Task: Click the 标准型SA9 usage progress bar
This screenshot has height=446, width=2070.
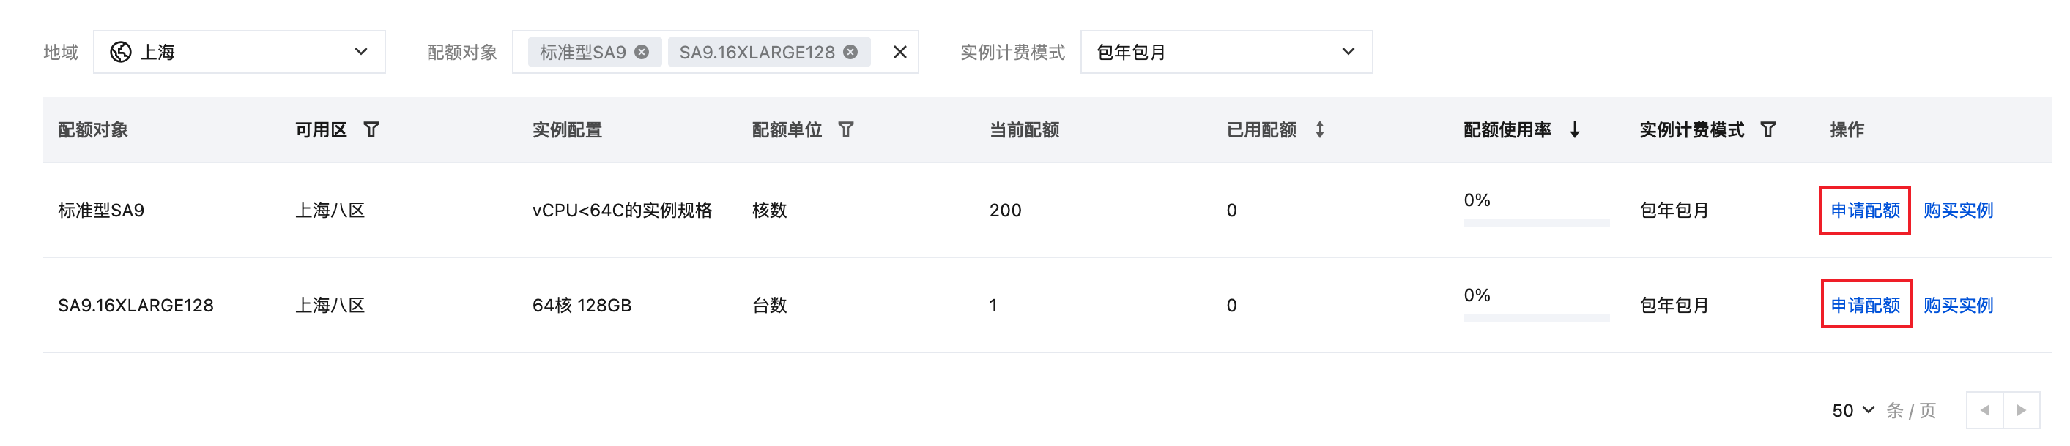Action: coord(1535,223)
